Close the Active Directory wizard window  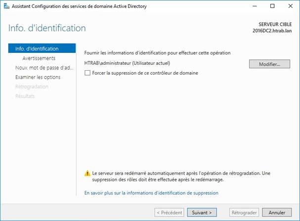tap(290, 6)
